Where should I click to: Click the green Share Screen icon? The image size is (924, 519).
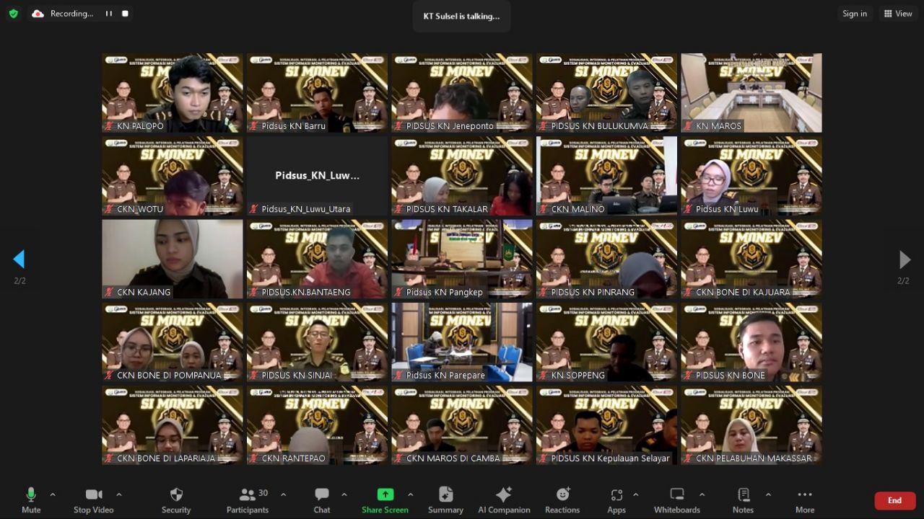click(x=385, y=494)
